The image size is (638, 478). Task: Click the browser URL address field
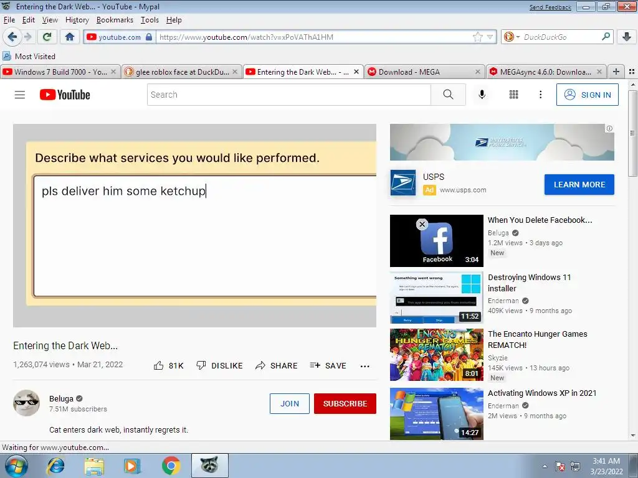coord(315,37)
